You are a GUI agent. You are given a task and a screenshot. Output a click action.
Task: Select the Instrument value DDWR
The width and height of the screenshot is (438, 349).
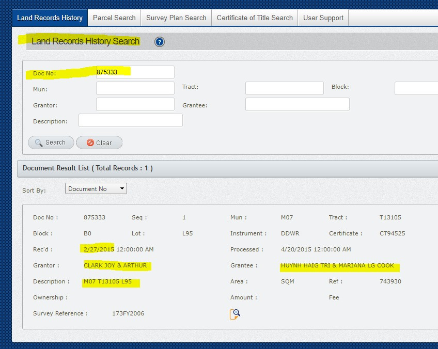[290, 233]
